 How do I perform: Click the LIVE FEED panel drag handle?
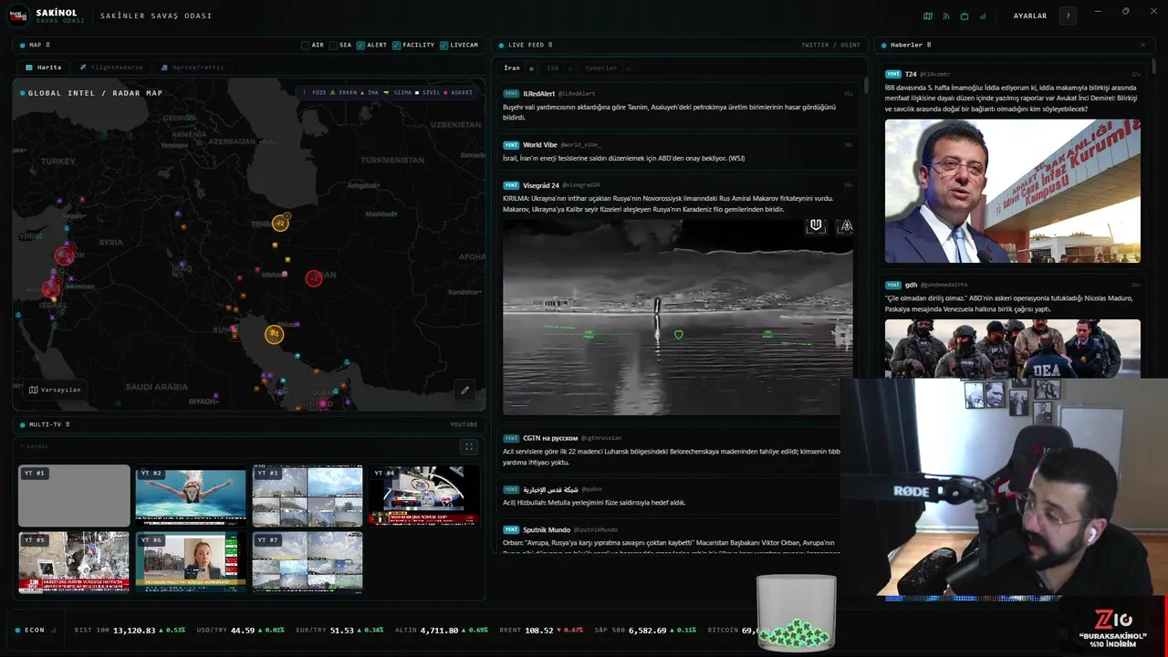[550, 45]
